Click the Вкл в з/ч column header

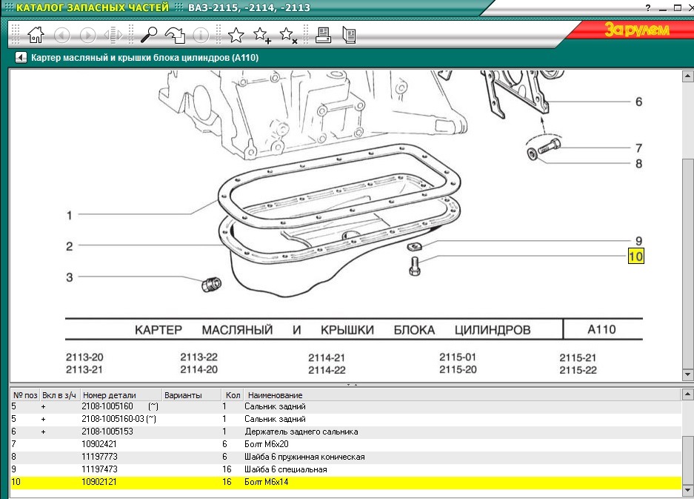coord(60,395)
